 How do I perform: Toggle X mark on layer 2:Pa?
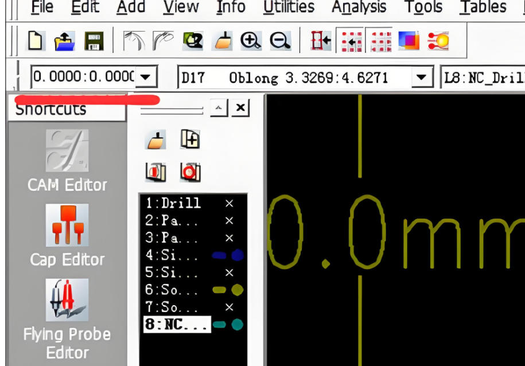[x=229, y=221]
